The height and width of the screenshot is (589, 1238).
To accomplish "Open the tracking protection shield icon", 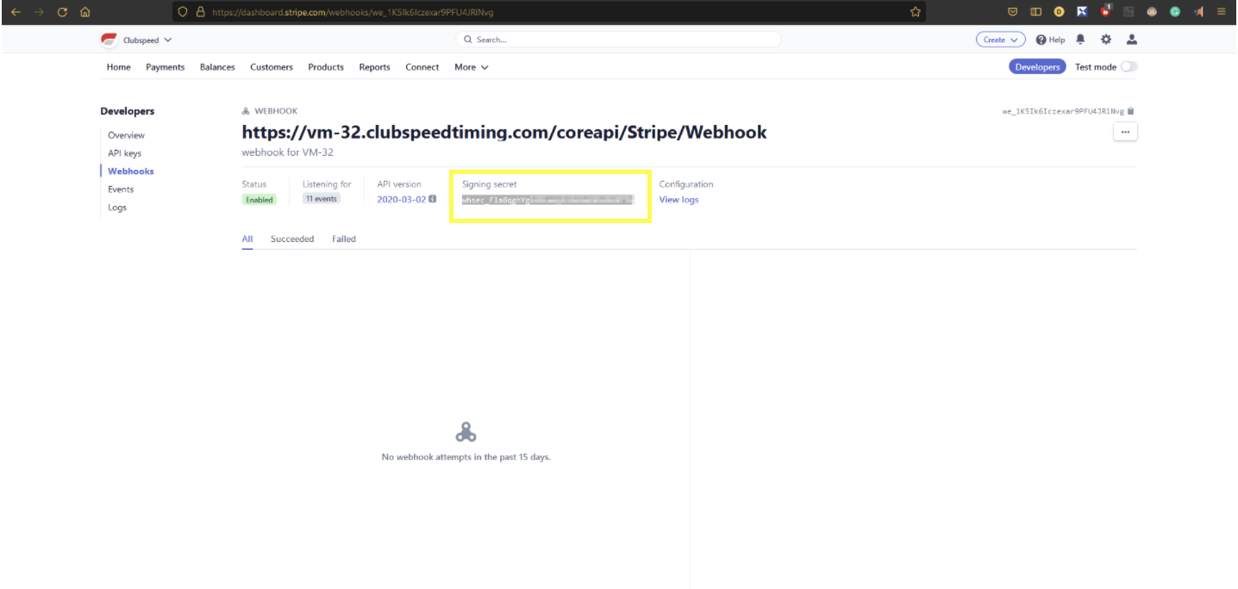I will [x=182, y=12].
